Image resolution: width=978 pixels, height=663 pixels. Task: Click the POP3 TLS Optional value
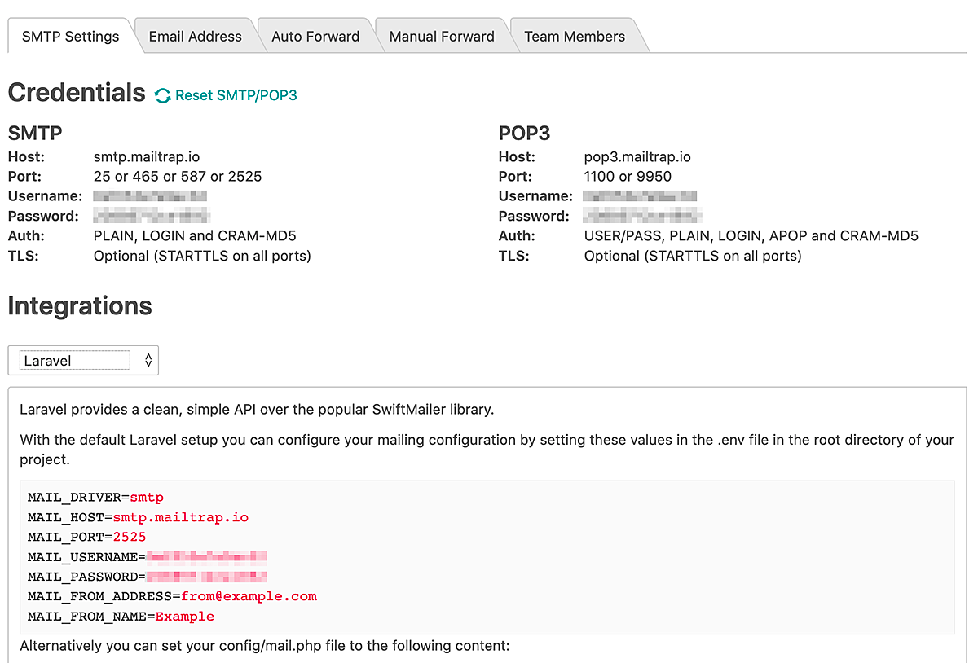(693, 256)
